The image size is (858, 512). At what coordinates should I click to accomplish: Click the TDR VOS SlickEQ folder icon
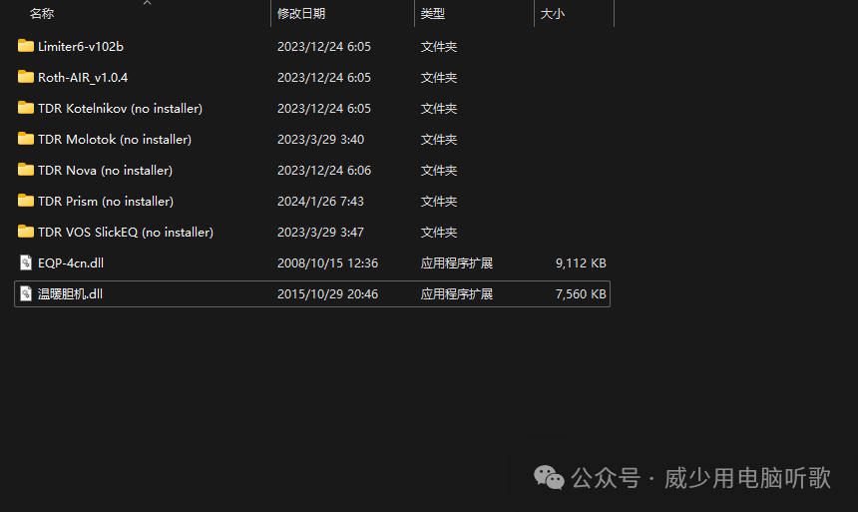pyautogui.click(x=26, y=232)
